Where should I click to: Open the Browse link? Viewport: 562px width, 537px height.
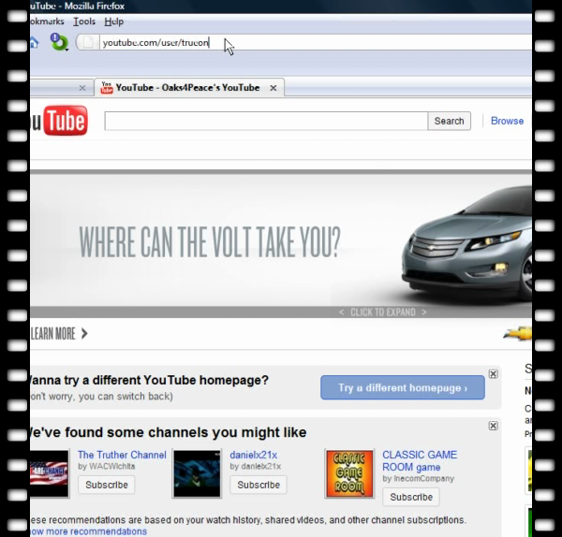(x=507, y=121)
